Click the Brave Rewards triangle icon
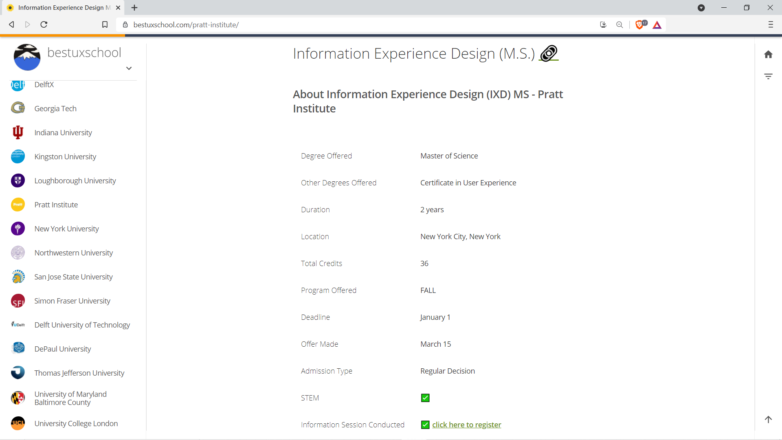The height and width of the screenshot is (440, 782). coord(657,25)
